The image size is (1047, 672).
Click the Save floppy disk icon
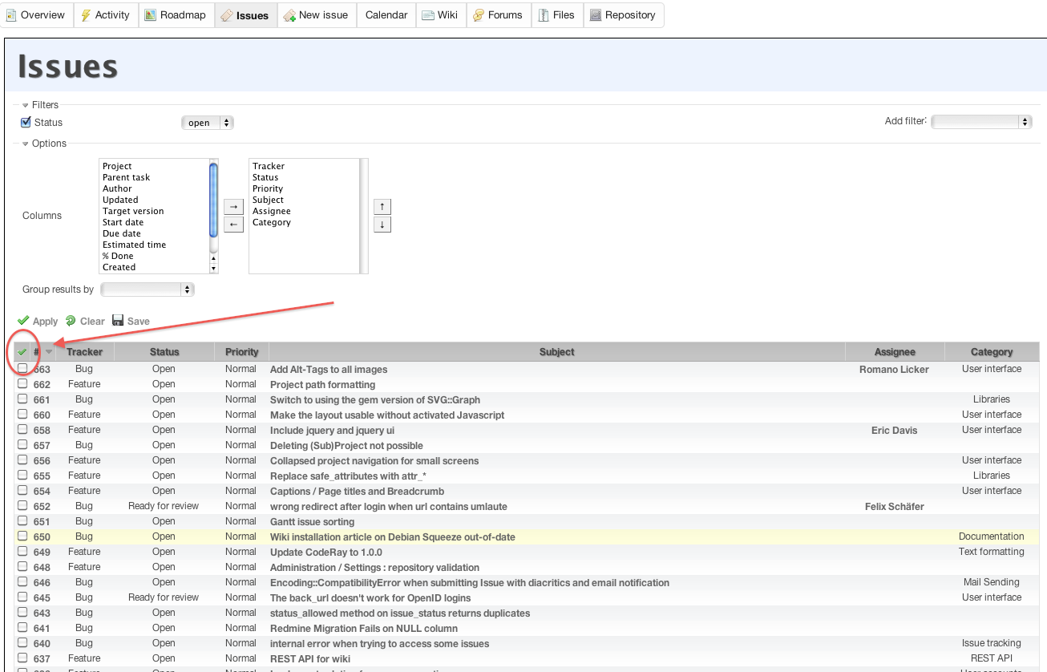pyautogui.click(x=118, y=321)
